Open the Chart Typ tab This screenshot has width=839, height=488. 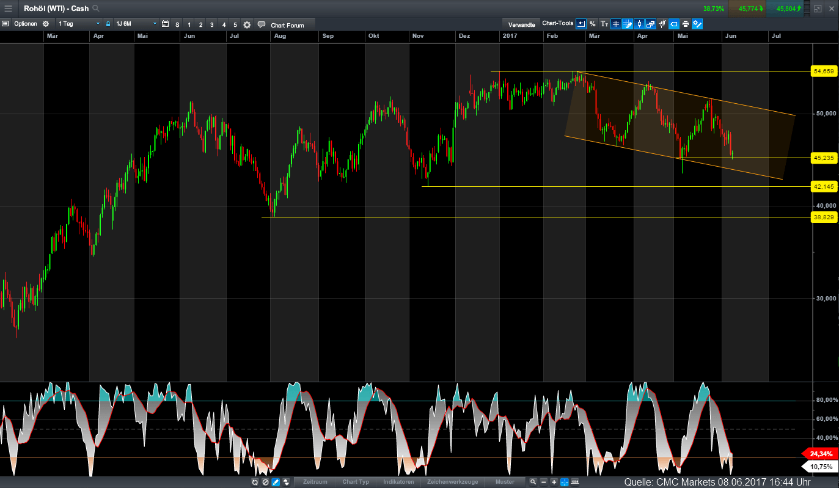pos(356,482)
